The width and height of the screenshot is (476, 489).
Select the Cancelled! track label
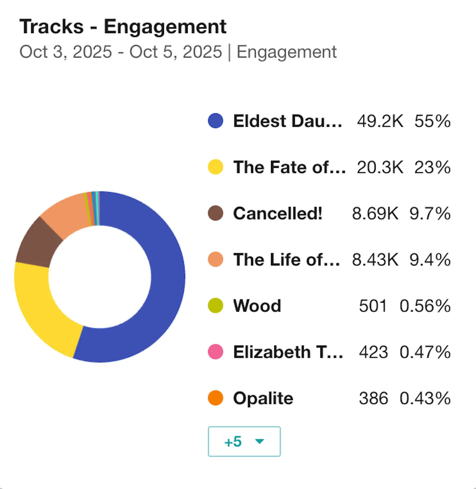click(x=278, y=213)
